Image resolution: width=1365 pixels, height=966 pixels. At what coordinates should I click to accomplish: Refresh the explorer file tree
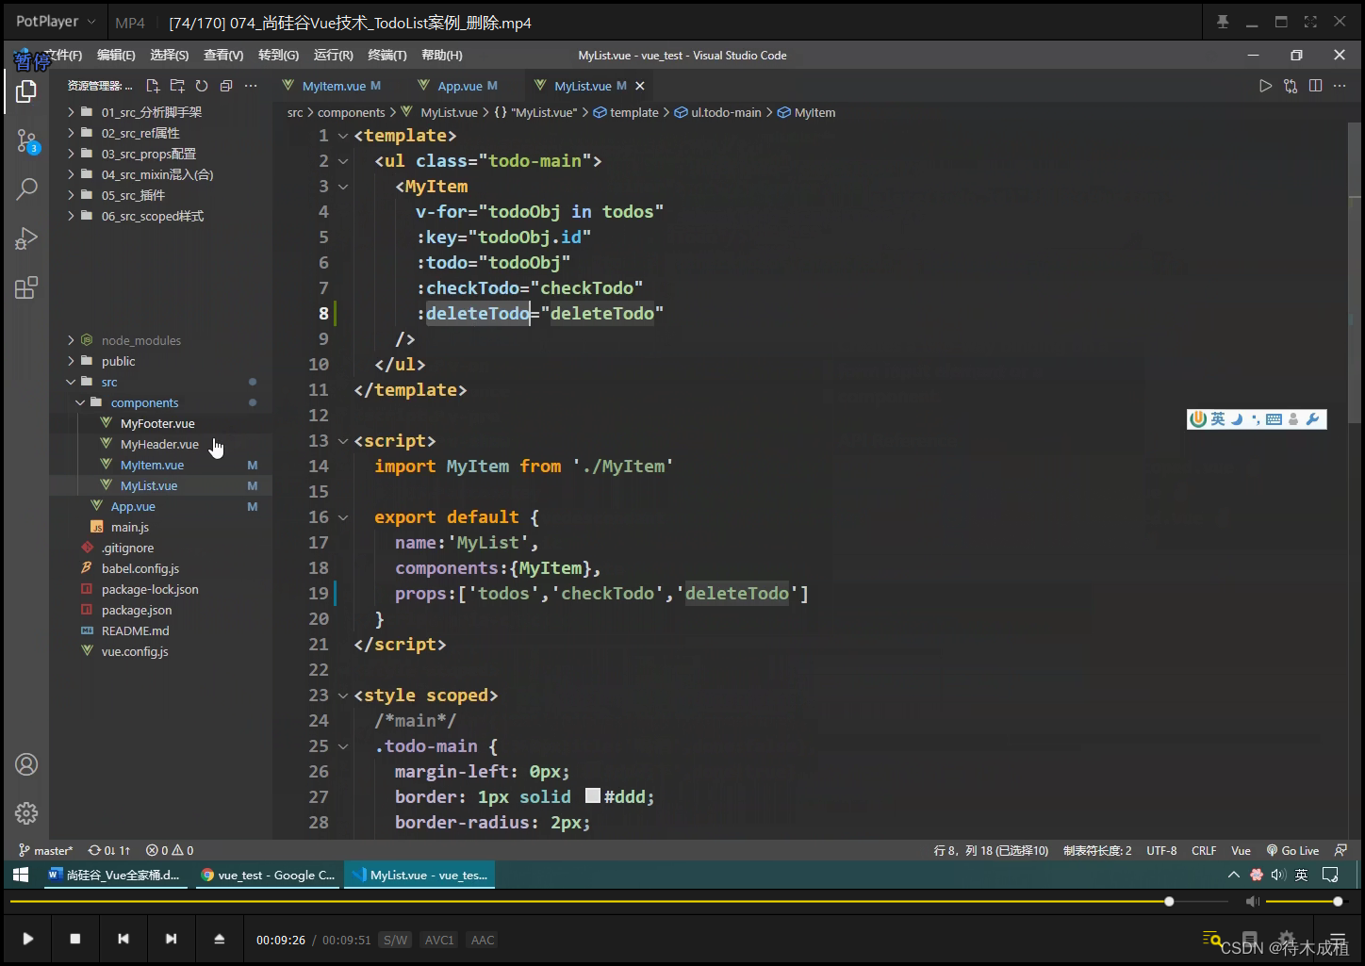202,86
